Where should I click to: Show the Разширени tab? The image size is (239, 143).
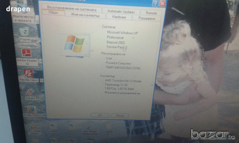point(147,18)
